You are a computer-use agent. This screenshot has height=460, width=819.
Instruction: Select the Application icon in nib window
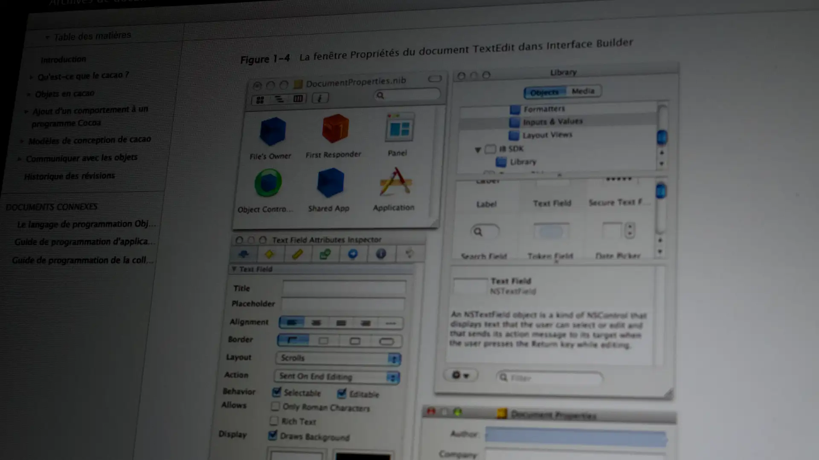pyautogui.click(x=396, y=182)
